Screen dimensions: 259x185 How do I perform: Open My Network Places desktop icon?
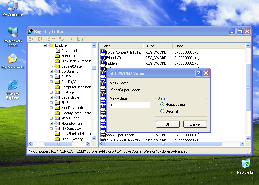13,37
